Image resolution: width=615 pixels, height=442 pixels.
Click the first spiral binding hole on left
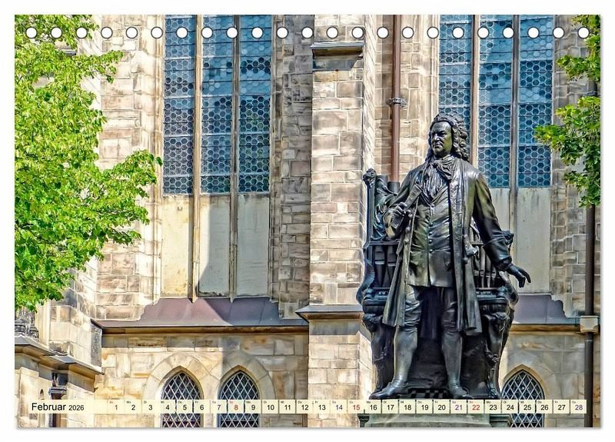(x=31, y=32)
